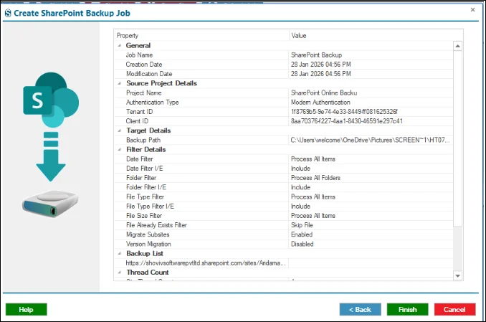Click the C:\Users\welcome backup path value
Viewport: 486px width, 322px height.
pyautogui.click(x=370, y=141)
